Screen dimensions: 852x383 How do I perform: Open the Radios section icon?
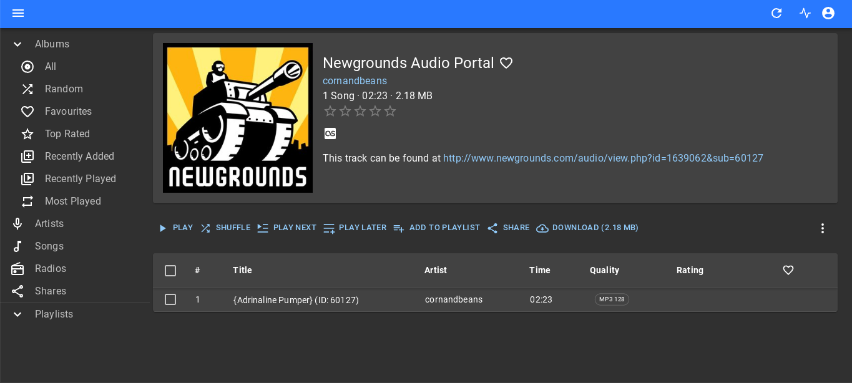[17, 269]
